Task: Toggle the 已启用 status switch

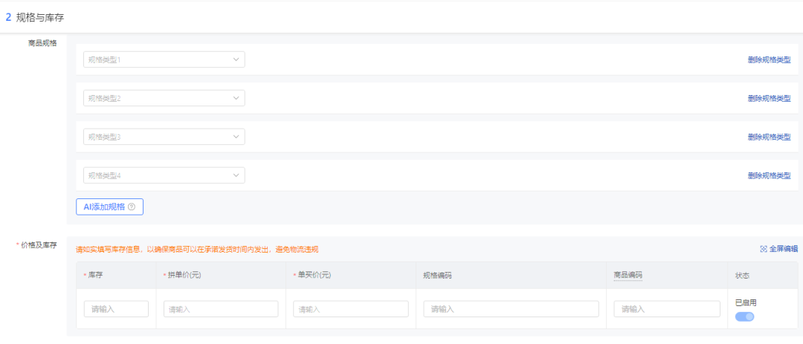Action: coord(744,317)
